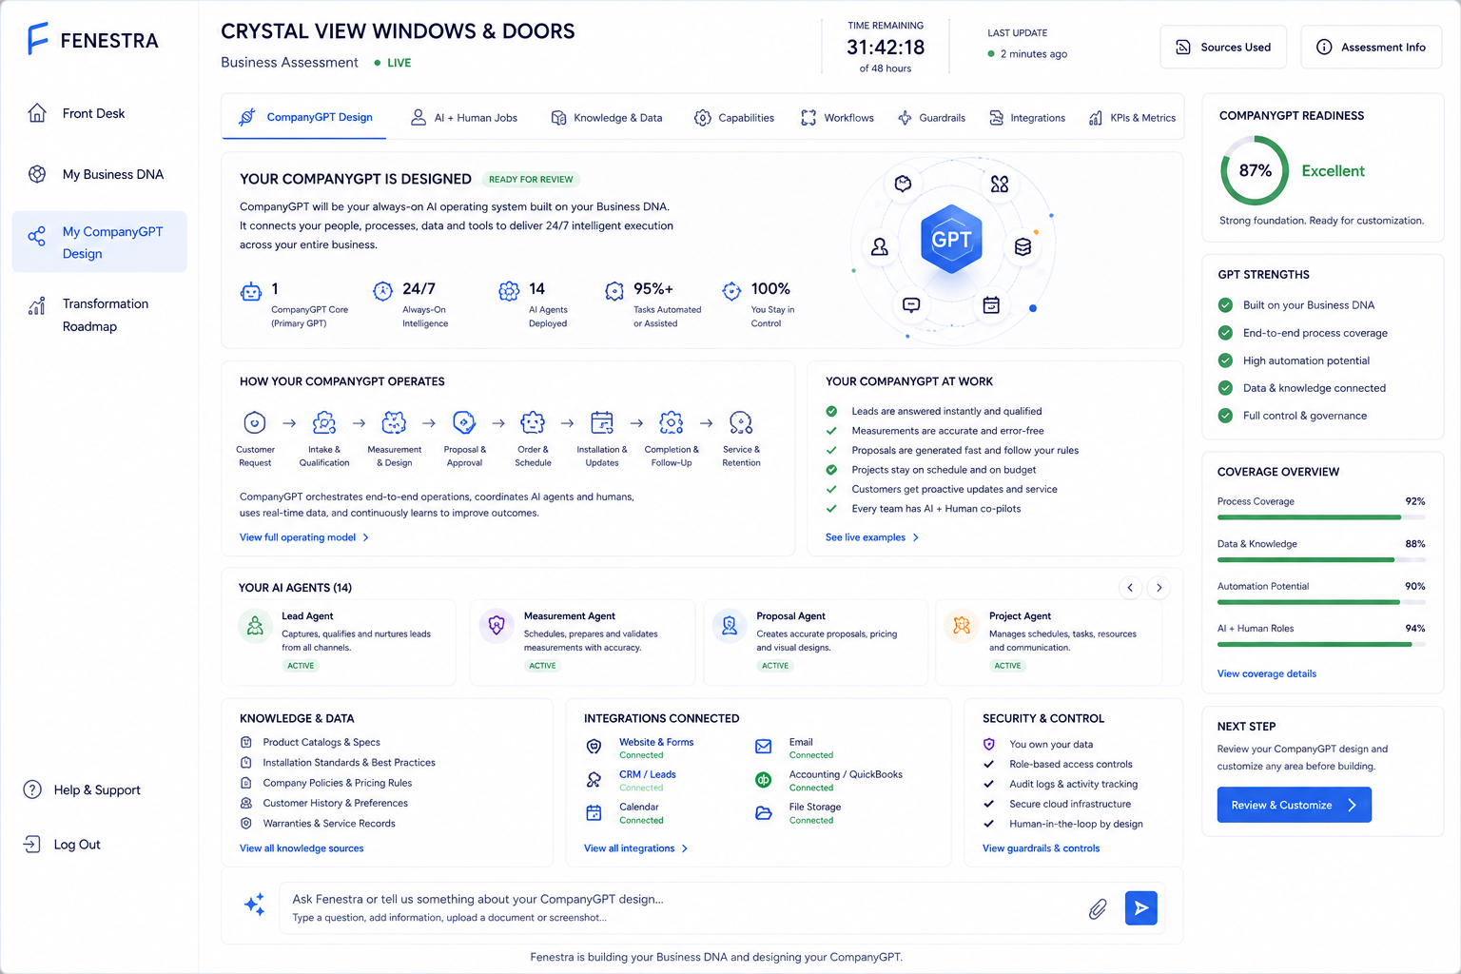Open 'View all integrations' link
This screenshot has width=1461, height=974.
coord(635,848)
